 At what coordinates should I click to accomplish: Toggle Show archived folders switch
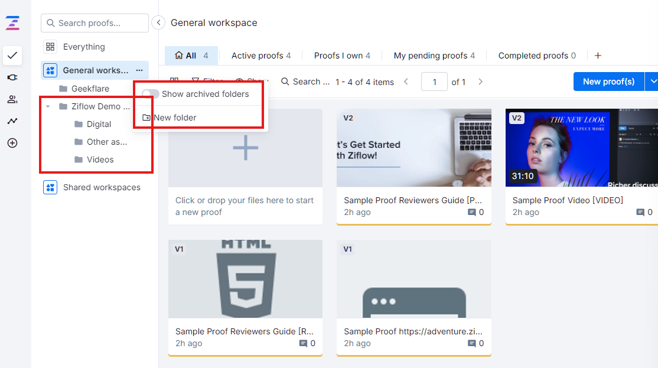pyautogui.click(x=150, y=94)
